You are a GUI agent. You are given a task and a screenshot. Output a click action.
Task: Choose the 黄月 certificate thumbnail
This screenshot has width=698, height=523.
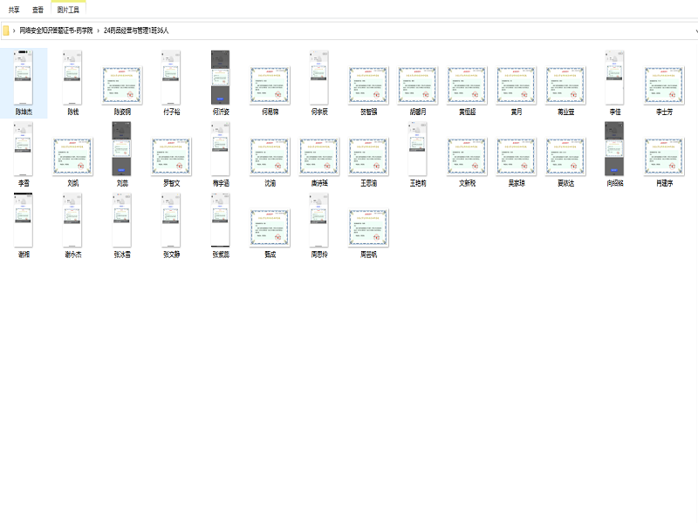pos(517,85)
